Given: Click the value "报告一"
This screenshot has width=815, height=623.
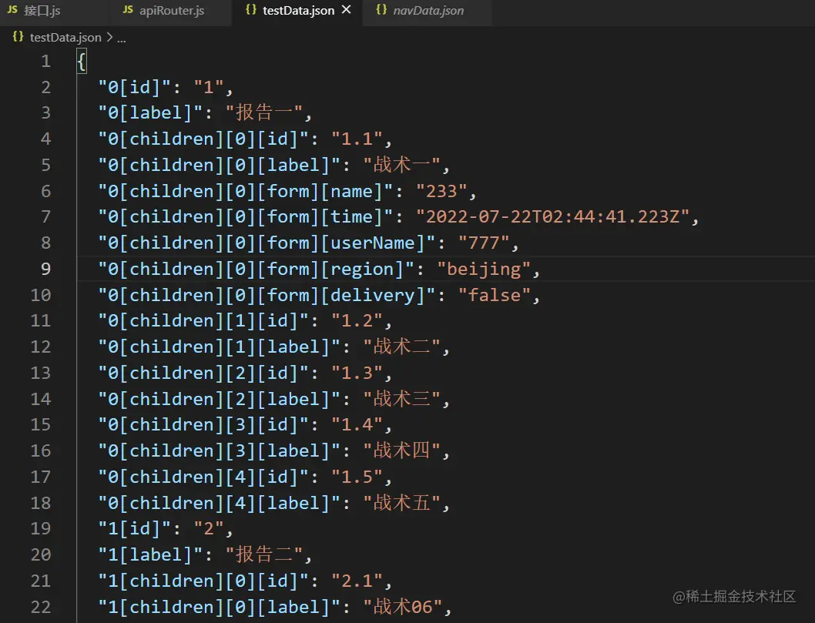Looking at the screenshot, I should coord(264,112).
